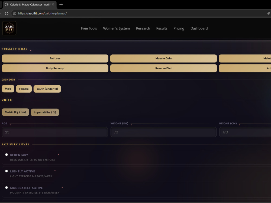Screen dimensions: 271x203
Task: Select the Fat Loss goal
Action: click(x=55, y=58)
